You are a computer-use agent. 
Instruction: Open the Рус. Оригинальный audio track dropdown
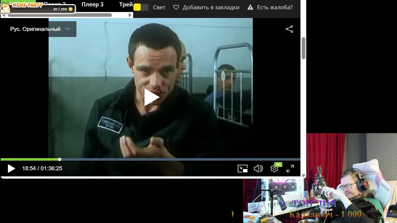[x=40, y=29]
